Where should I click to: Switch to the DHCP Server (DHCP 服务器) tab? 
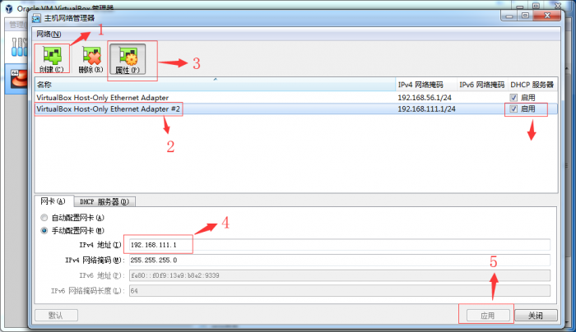[105, 202]
